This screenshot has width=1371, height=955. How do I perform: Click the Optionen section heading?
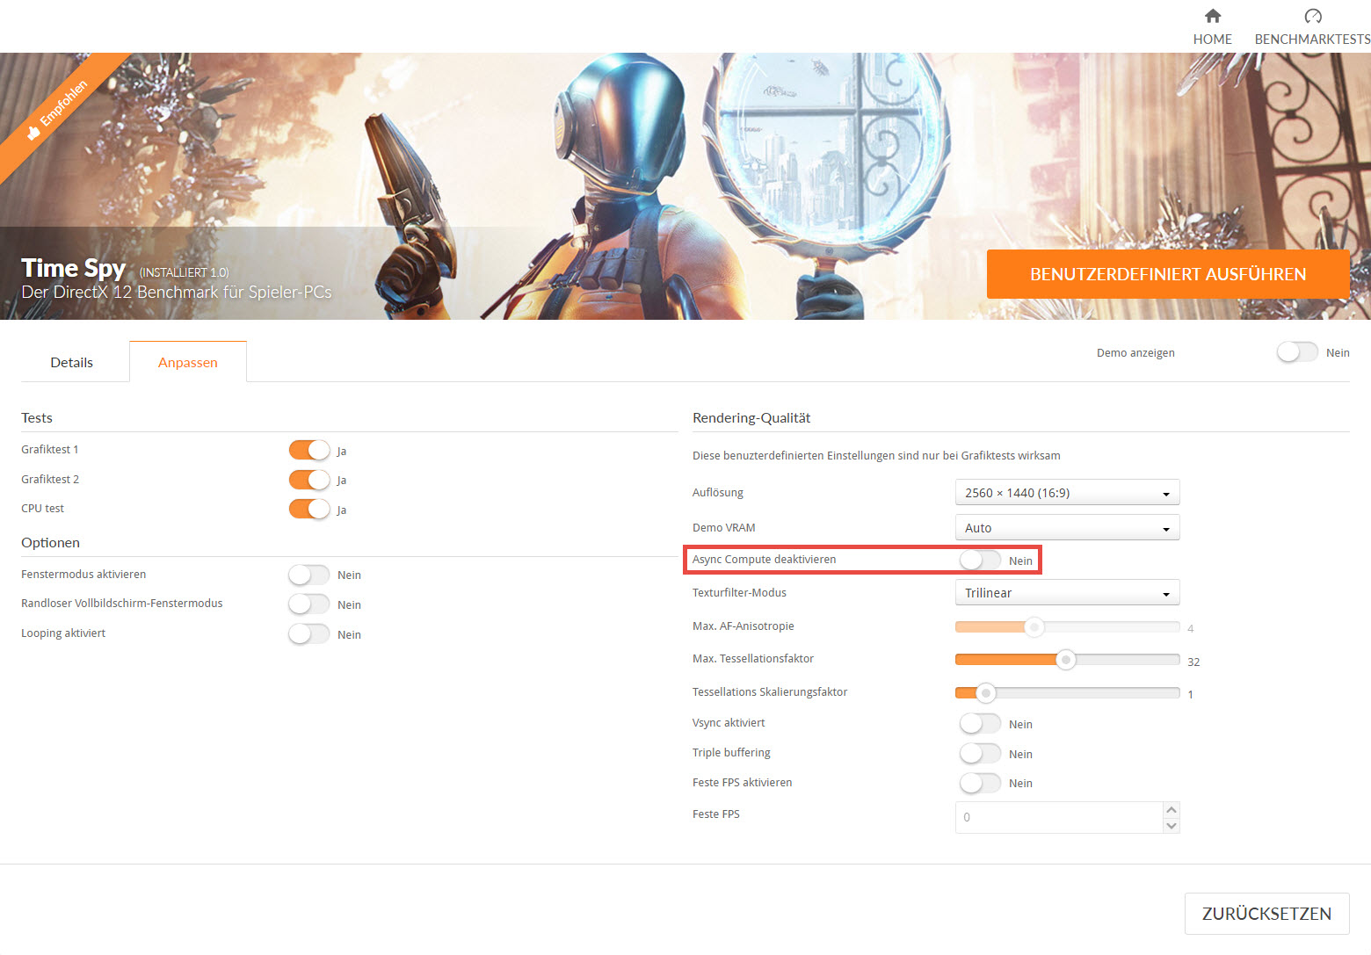(x=50, y=543)
